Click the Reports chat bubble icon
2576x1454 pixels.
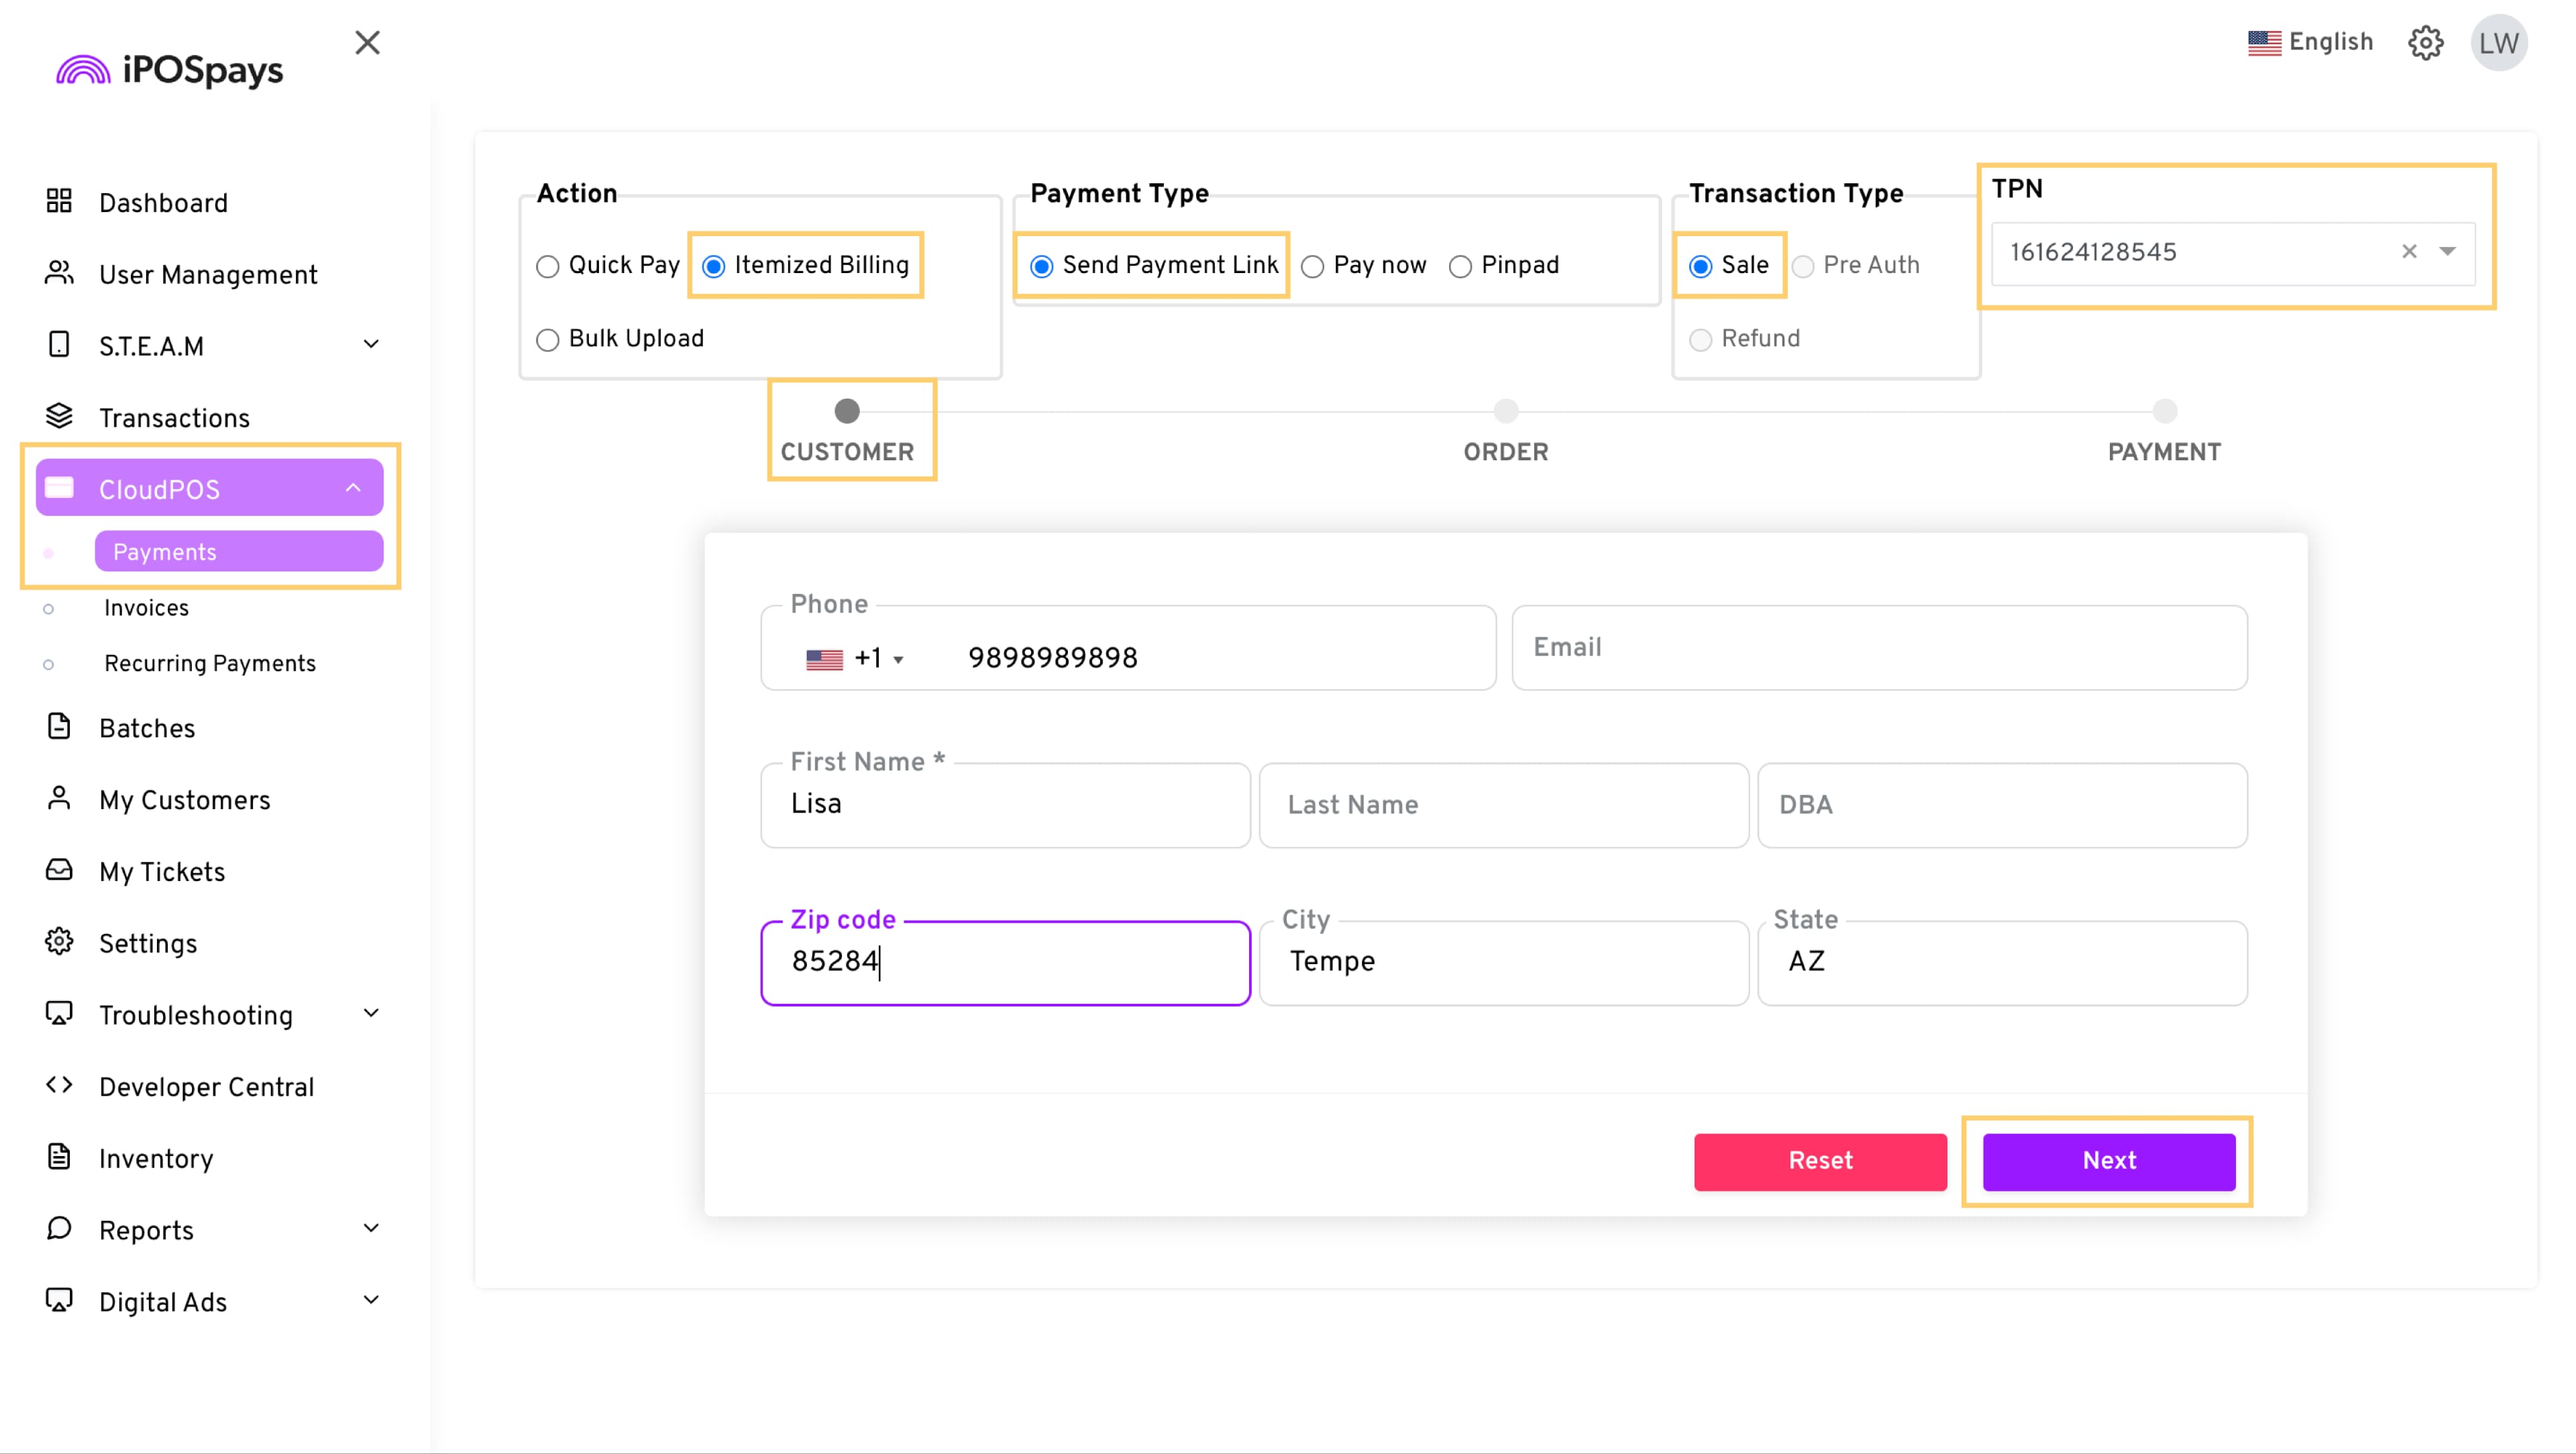(59, 1228)
